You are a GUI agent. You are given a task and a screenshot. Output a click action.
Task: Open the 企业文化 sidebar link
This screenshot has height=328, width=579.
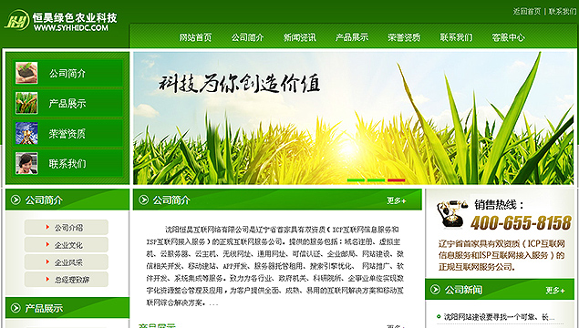point(67,244)
